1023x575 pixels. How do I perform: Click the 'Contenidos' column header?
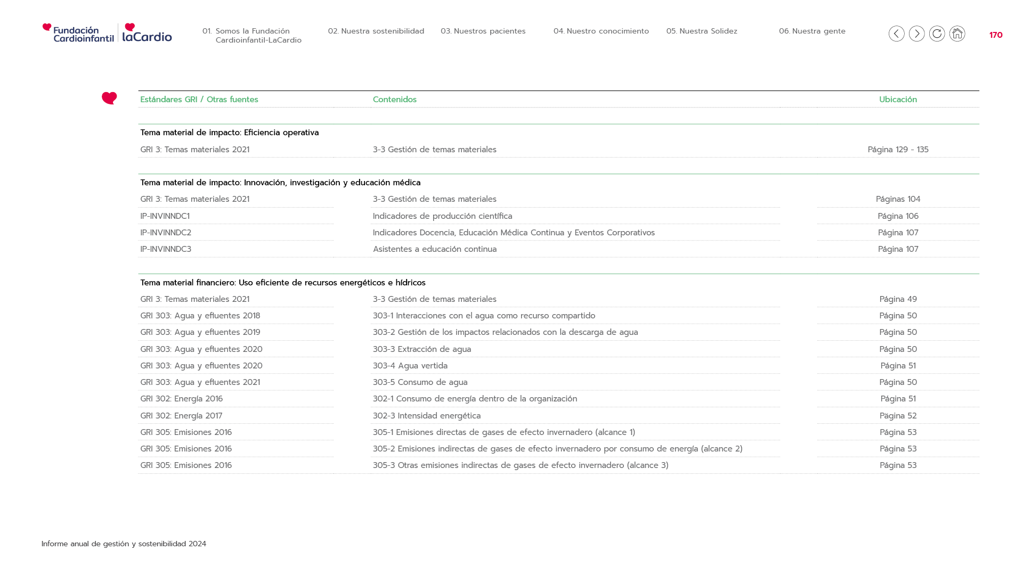point(395,100)
